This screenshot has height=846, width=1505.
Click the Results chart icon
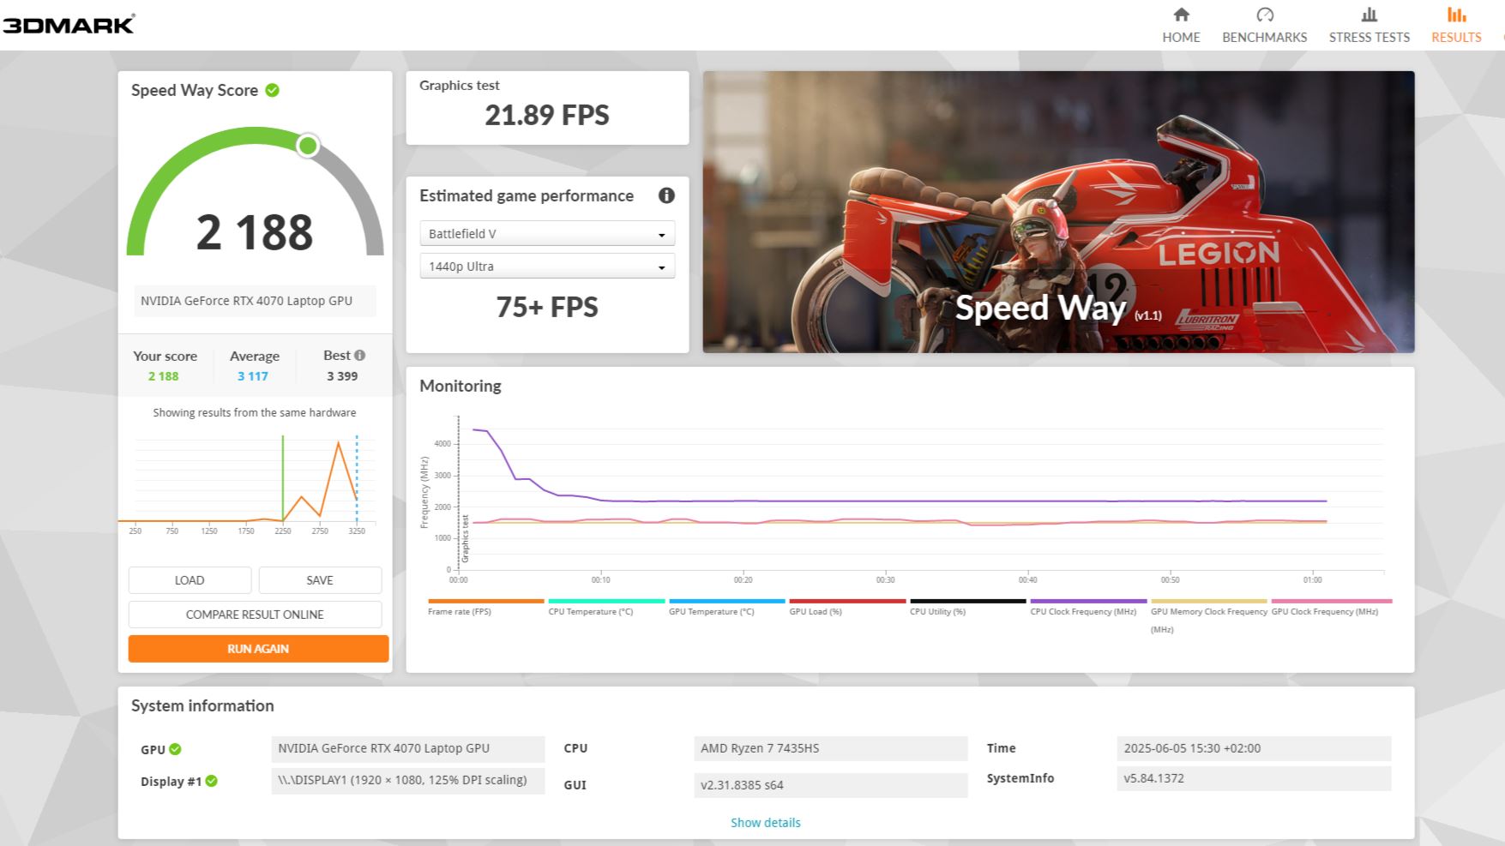(x=1456, y=15)
